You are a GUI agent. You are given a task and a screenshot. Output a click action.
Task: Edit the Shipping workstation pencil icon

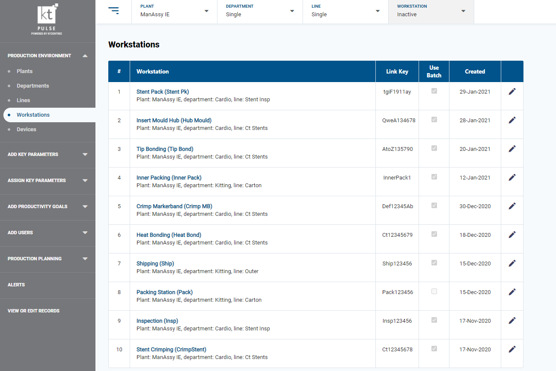512,263
